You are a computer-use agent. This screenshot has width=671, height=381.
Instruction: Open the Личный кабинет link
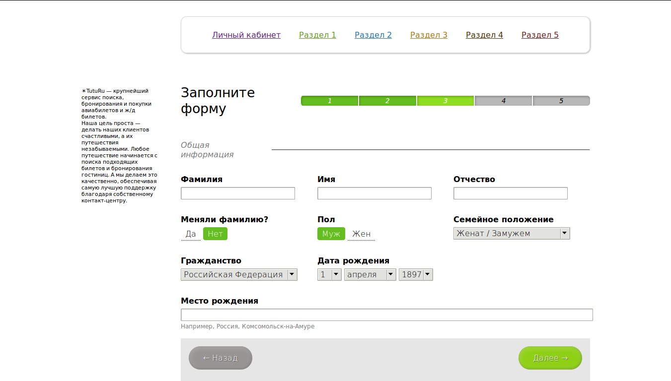click(x=246, y=35)
